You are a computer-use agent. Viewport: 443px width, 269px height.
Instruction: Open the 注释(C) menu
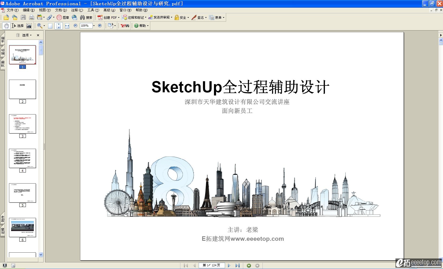(77, 10)
